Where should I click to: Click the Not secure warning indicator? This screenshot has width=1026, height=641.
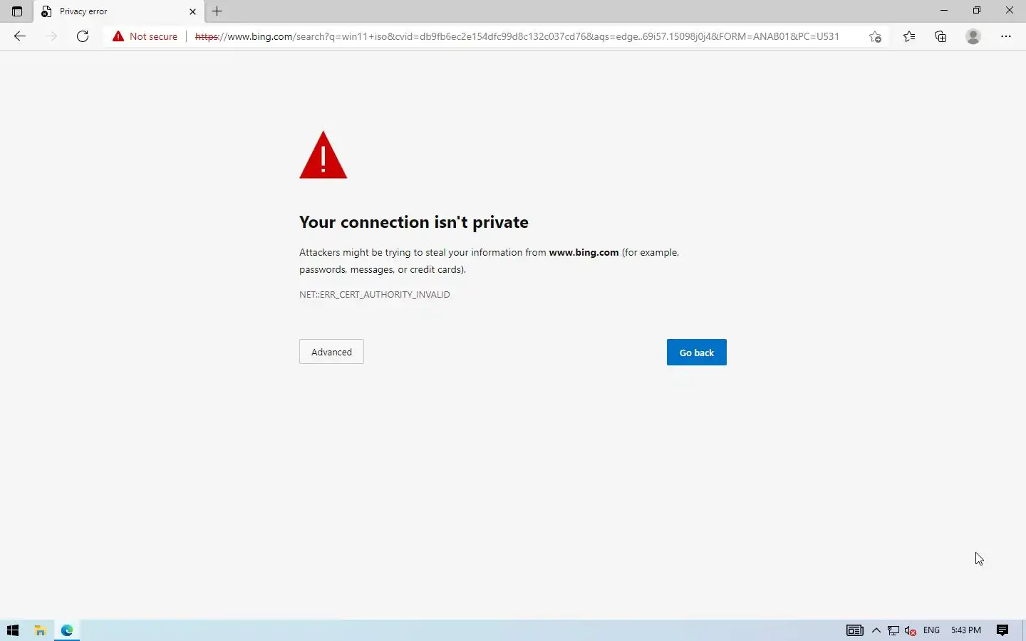[x=145, y=36]
